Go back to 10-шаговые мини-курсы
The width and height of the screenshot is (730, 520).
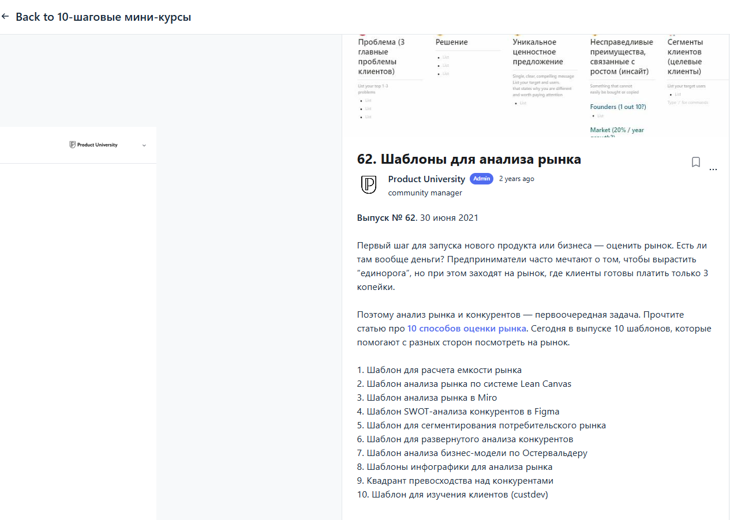(x=103, y=17)
